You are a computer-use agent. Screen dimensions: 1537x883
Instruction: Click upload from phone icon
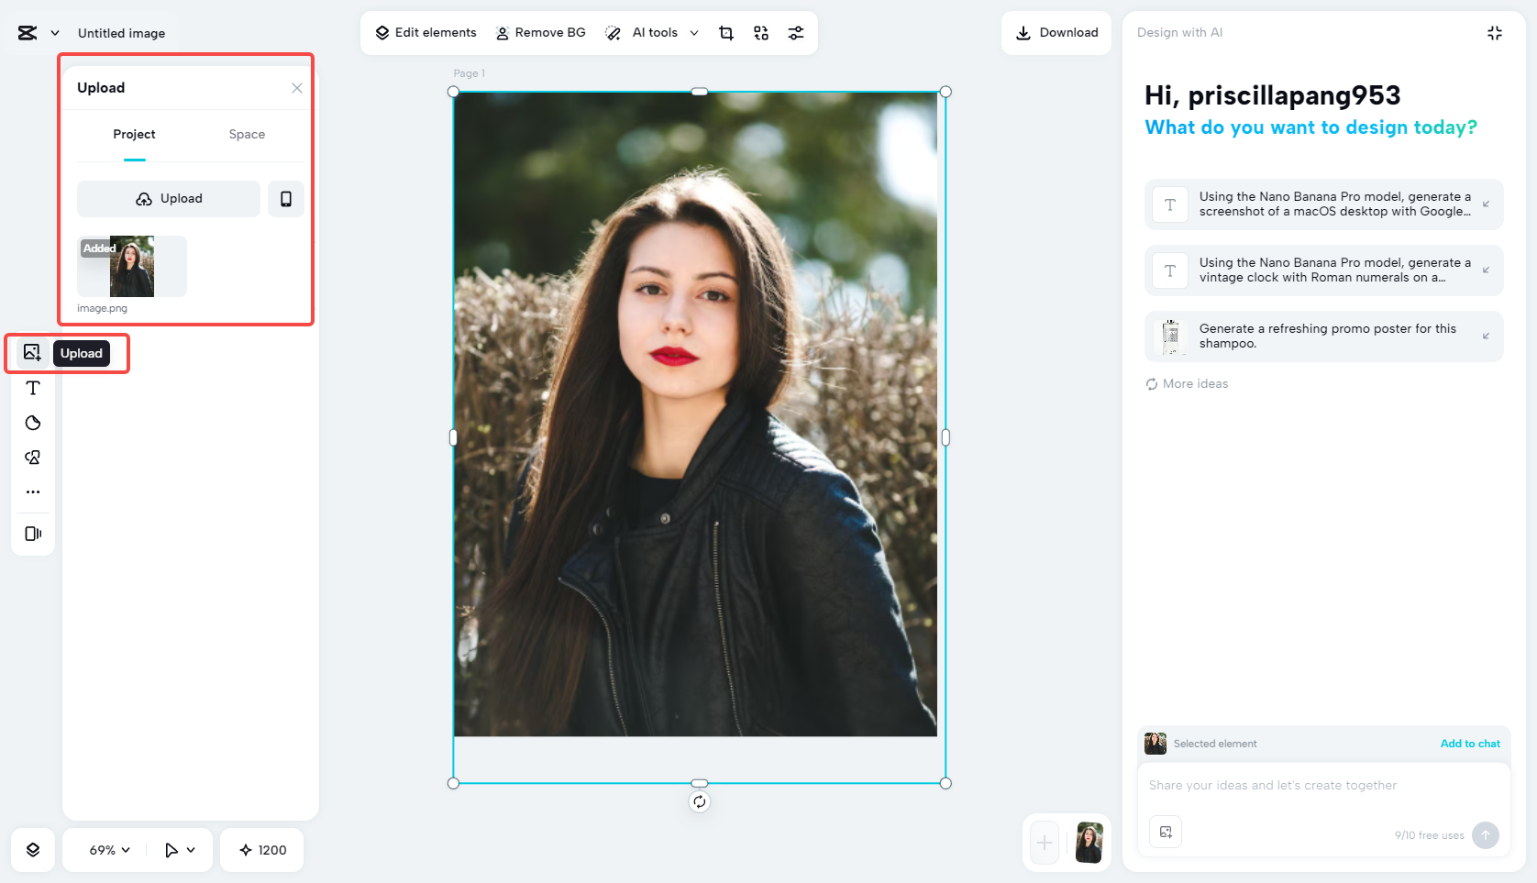(286, 199)
